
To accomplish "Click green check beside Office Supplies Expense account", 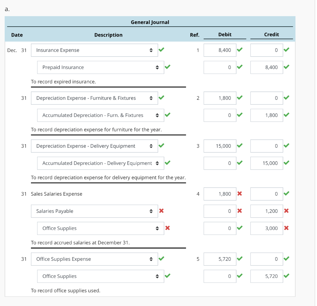I will point(161,259).
